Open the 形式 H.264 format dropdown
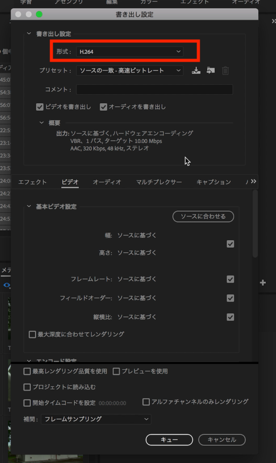This screenshot has width=276, height=463. point(130,52)
